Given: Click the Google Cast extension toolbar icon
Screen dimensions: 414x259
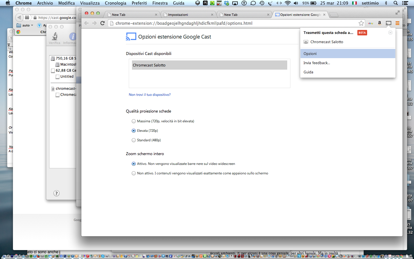Looking at the screenshot, I should [388, 23].
